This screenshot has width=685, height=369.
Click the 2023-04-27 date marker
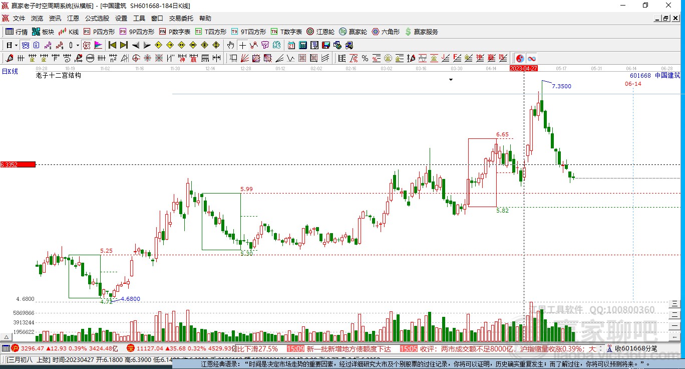point(523,68)
